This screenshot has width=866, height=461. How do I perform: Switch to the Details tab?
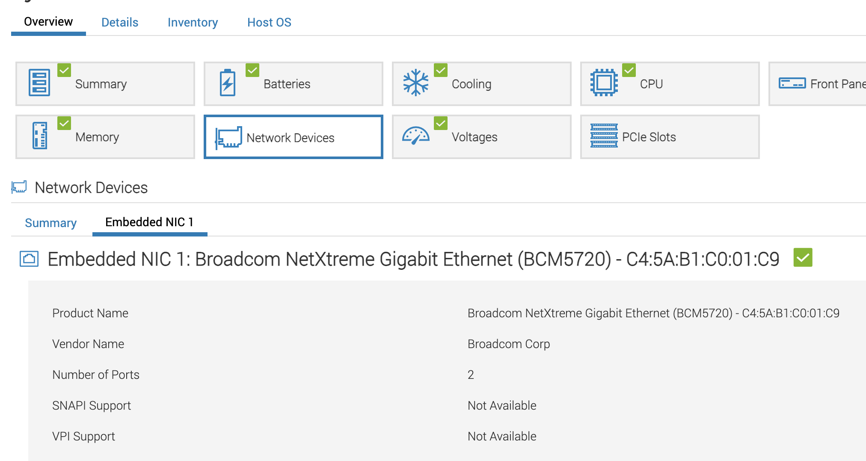(120, 22)
